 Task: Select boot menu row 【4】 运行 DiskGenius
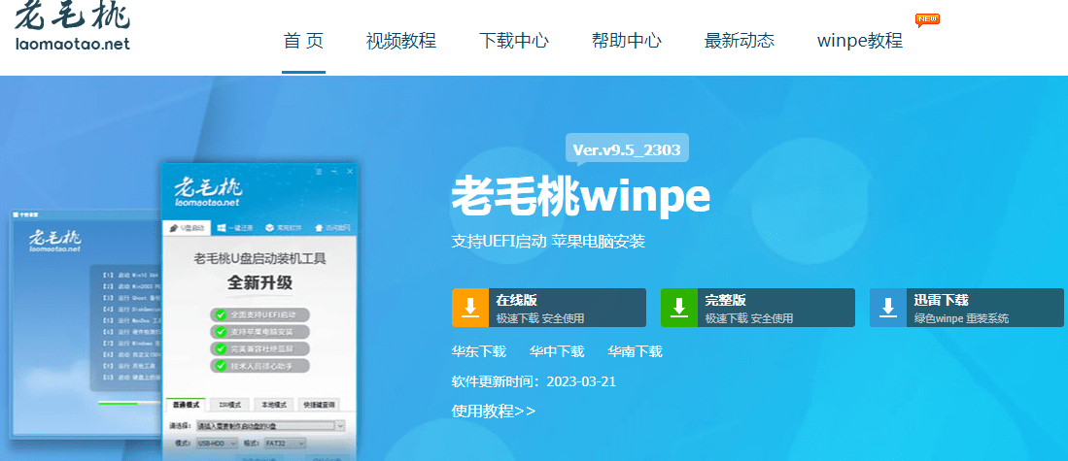(131, 310)
